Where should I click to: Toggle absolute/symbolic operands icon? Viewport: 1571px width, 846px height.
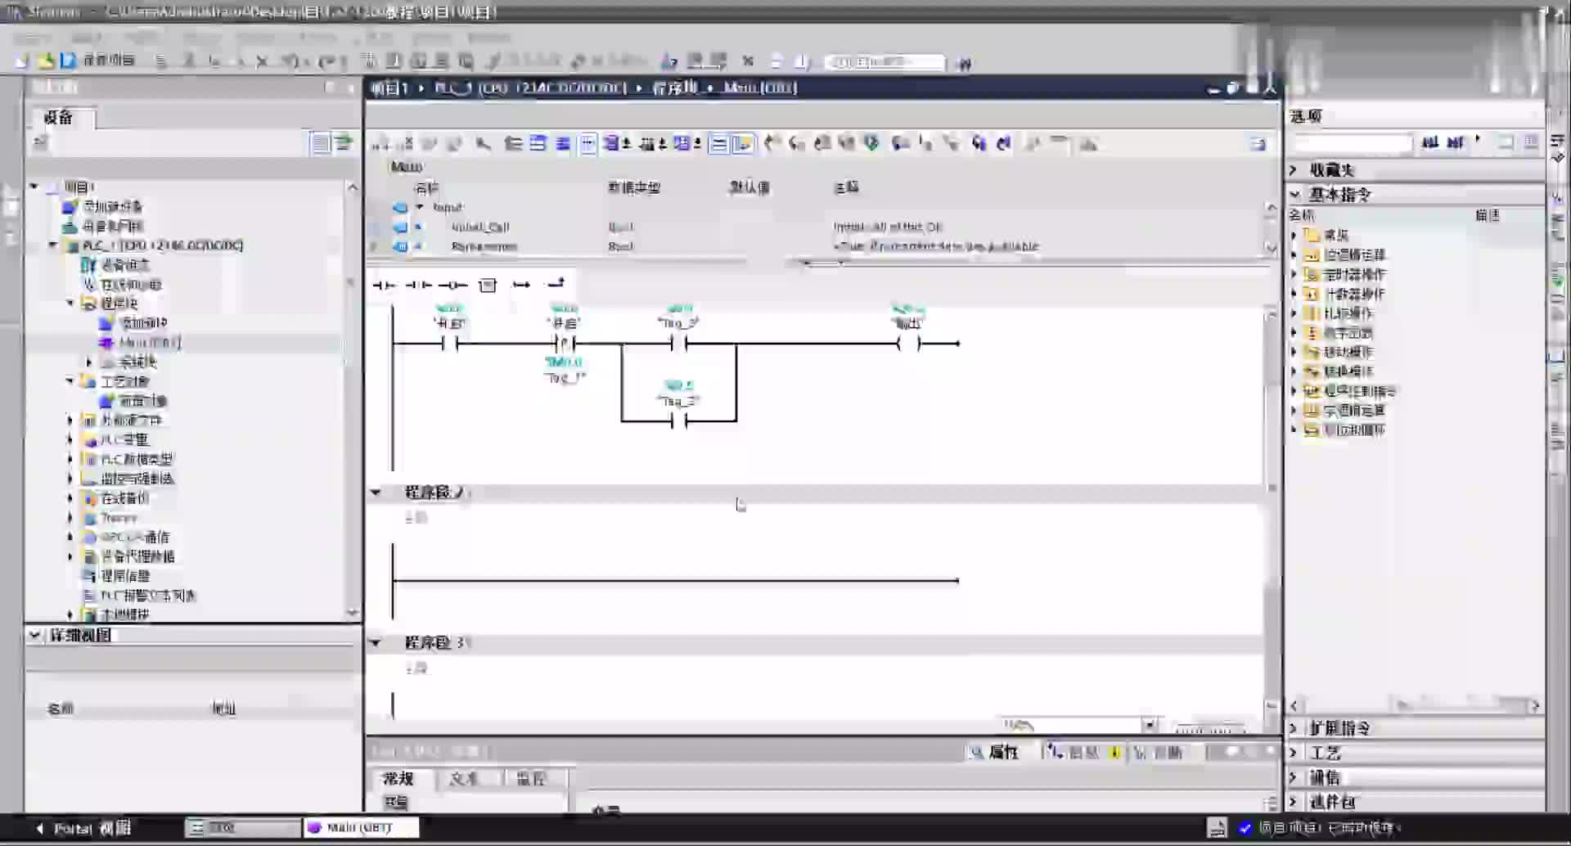[x=616, y=145]
